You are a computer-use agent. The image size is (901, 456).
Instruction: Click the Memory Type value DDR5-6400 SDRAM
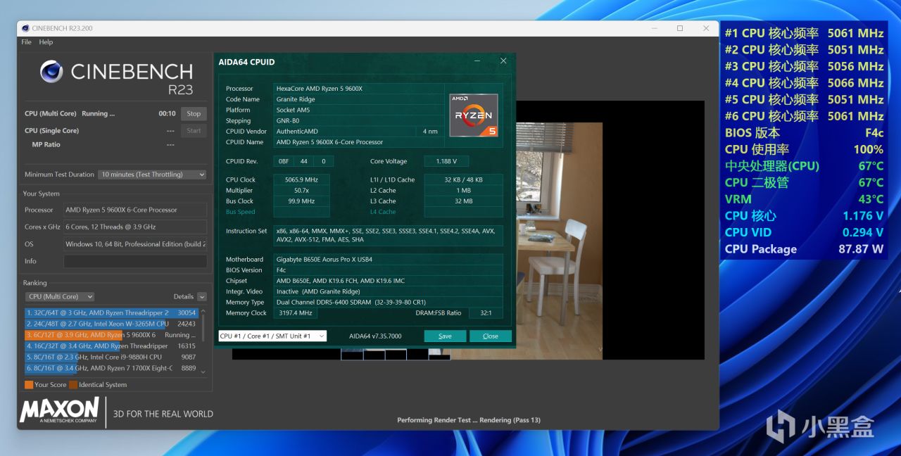[x=388, y=302]
